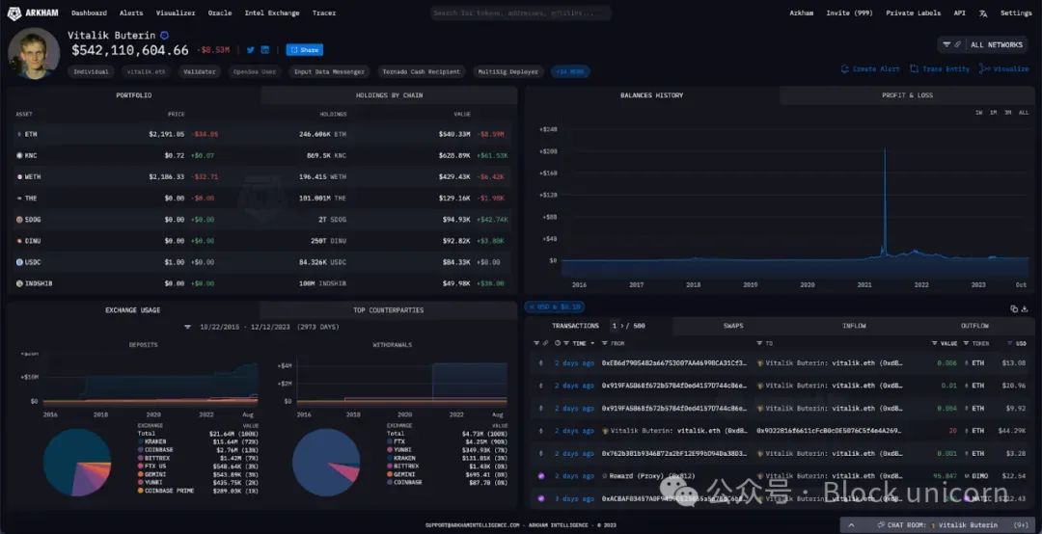Screen dimensions: 1042x534
Task: Select the 3M chart range
Action: pos(1008,113)
